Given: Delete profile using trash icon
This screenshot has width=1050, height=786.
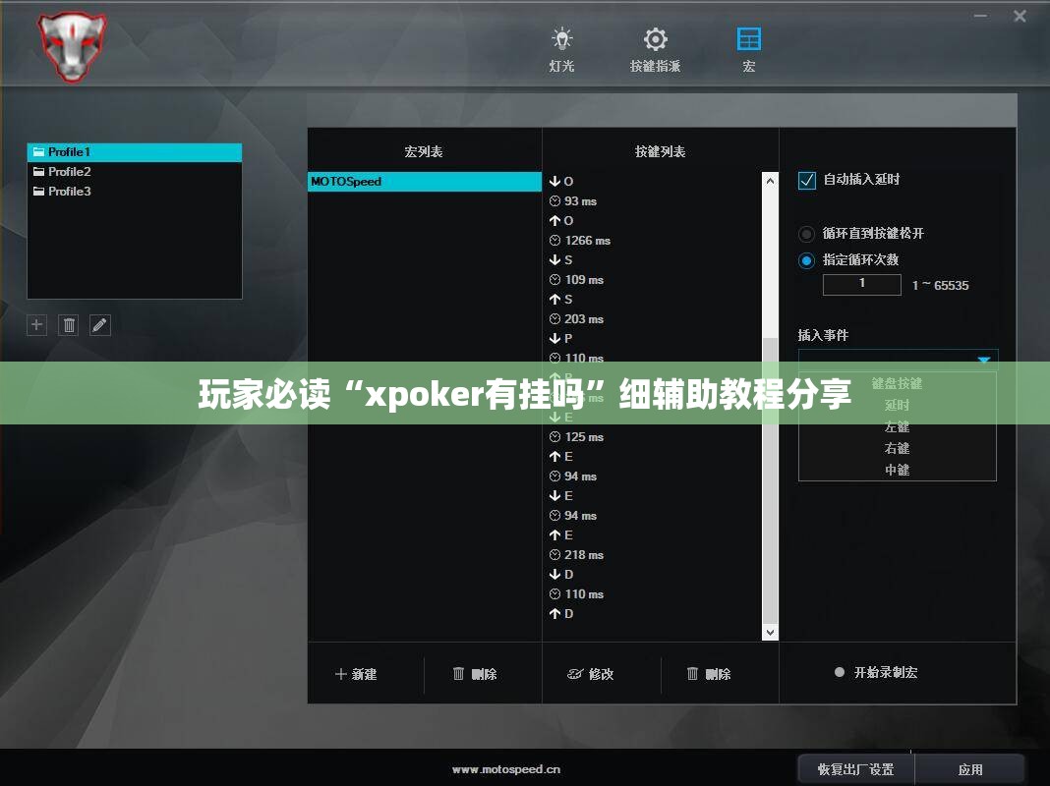Looking at the screenshot, I should point(68,325).
